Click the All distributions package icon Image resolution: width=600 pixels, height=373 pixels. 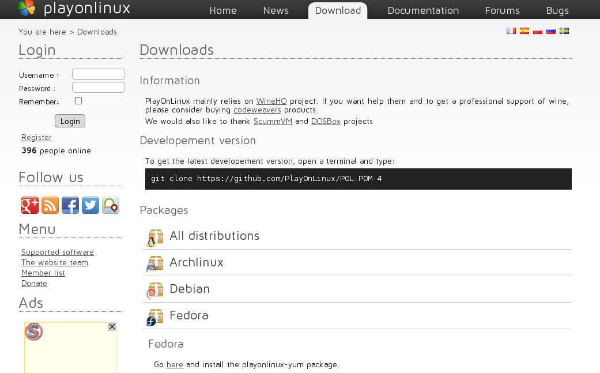point(155,238)
